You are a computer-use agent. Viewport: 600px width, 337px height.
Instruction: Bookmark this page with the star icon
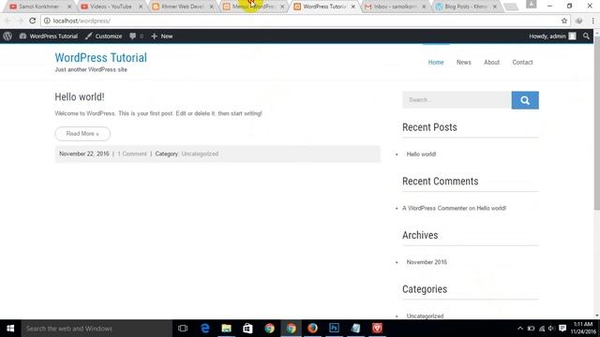(564, 21)
